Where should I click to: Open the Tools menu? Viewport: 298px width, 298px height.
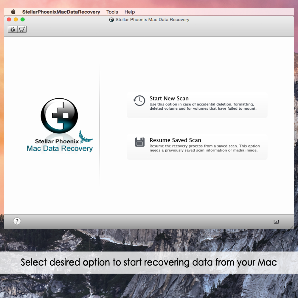[112, 12]
